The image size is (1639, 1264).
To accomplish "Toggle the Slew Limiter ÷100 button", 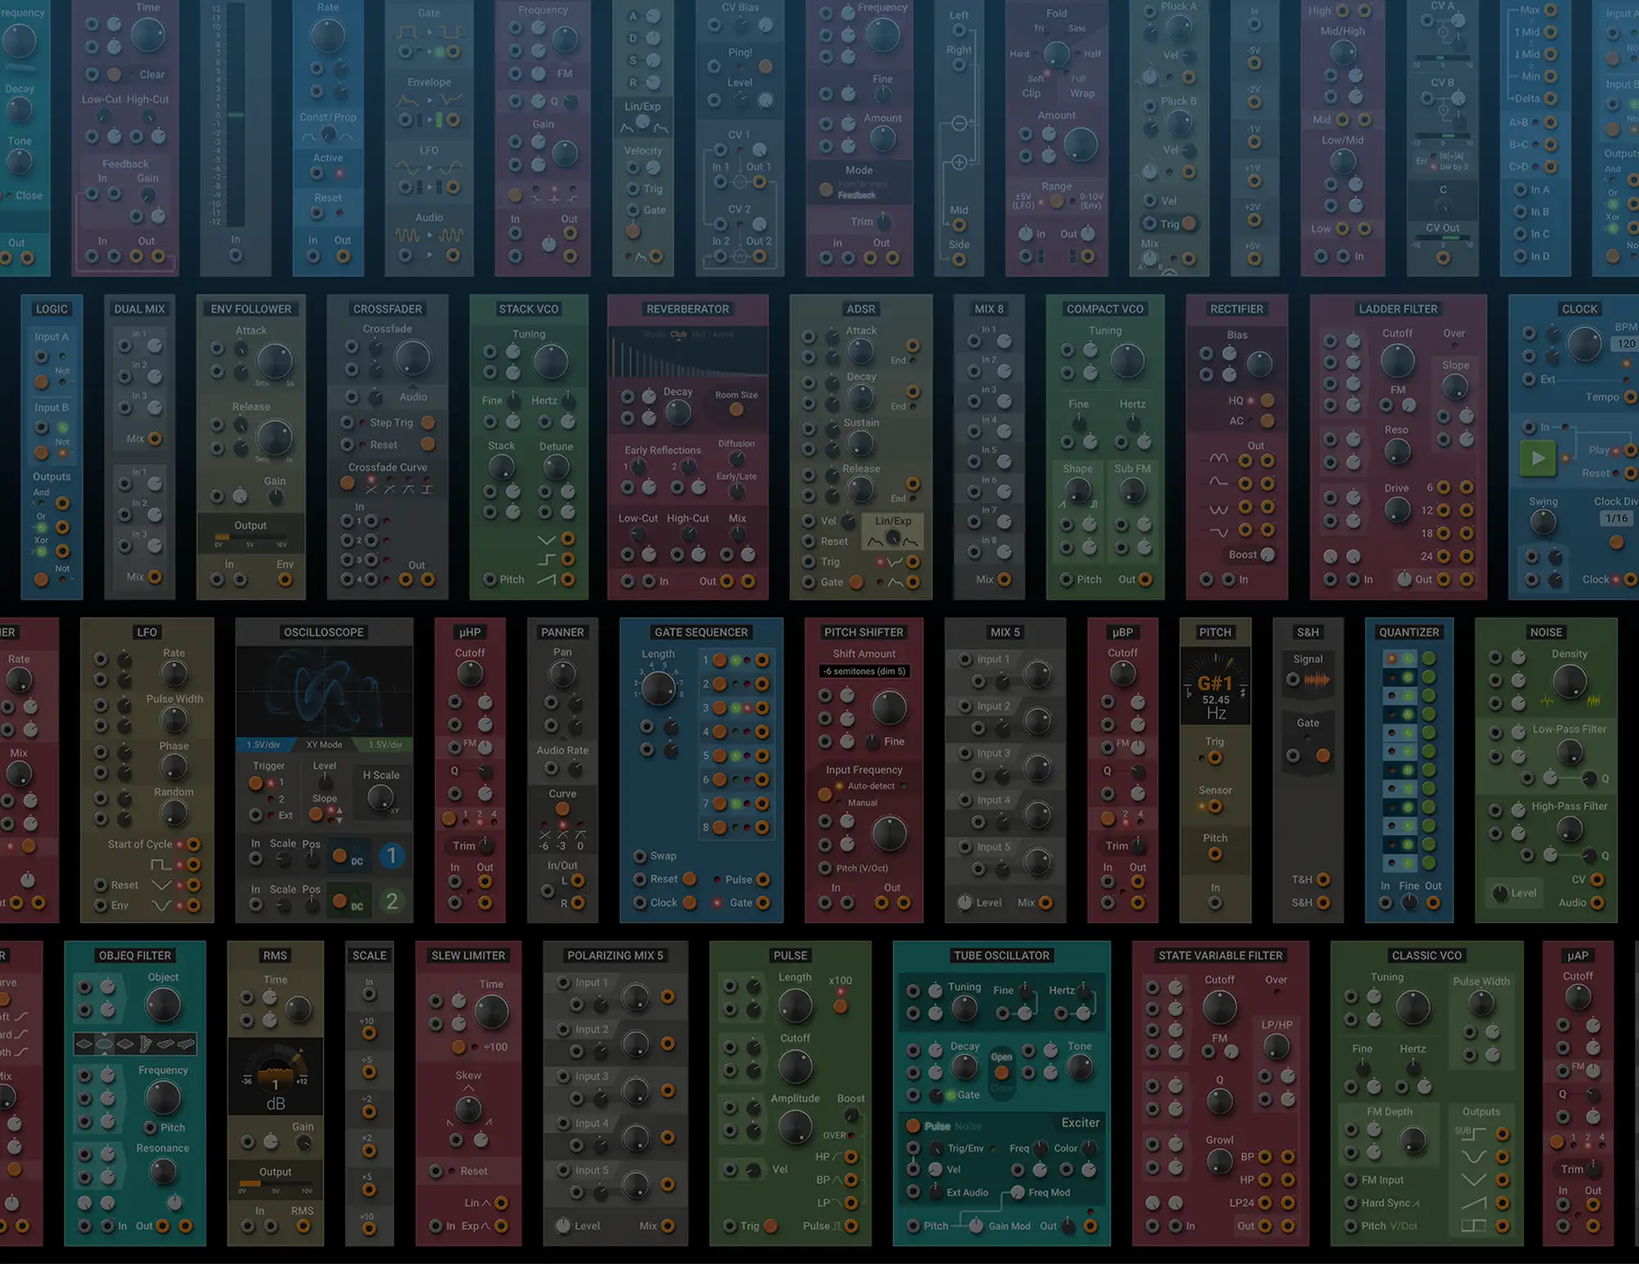I will (459, 1047).
